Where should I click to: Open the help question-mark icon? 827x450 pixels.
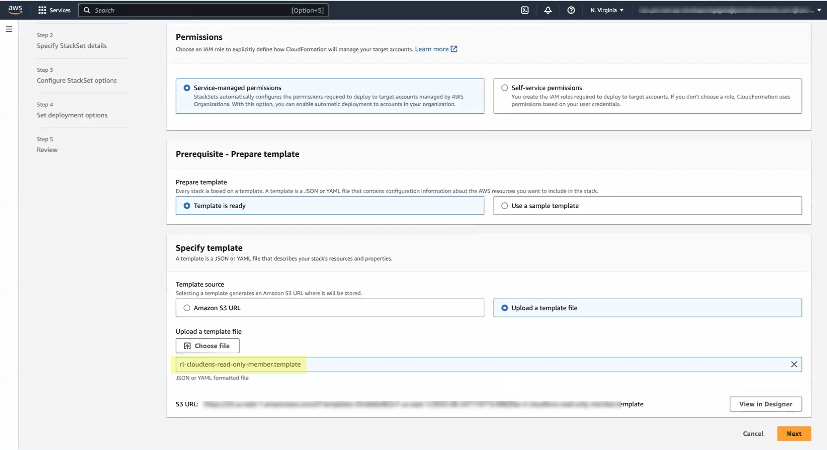571,10
